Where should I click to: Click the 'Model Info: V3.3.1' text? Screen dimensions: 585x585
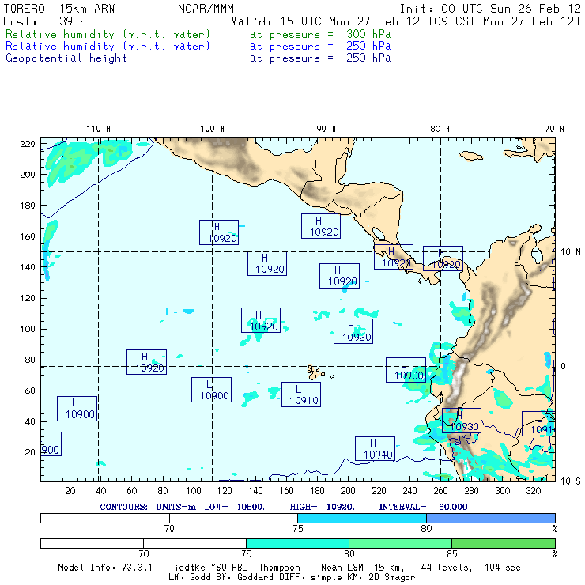click(105, 568)
